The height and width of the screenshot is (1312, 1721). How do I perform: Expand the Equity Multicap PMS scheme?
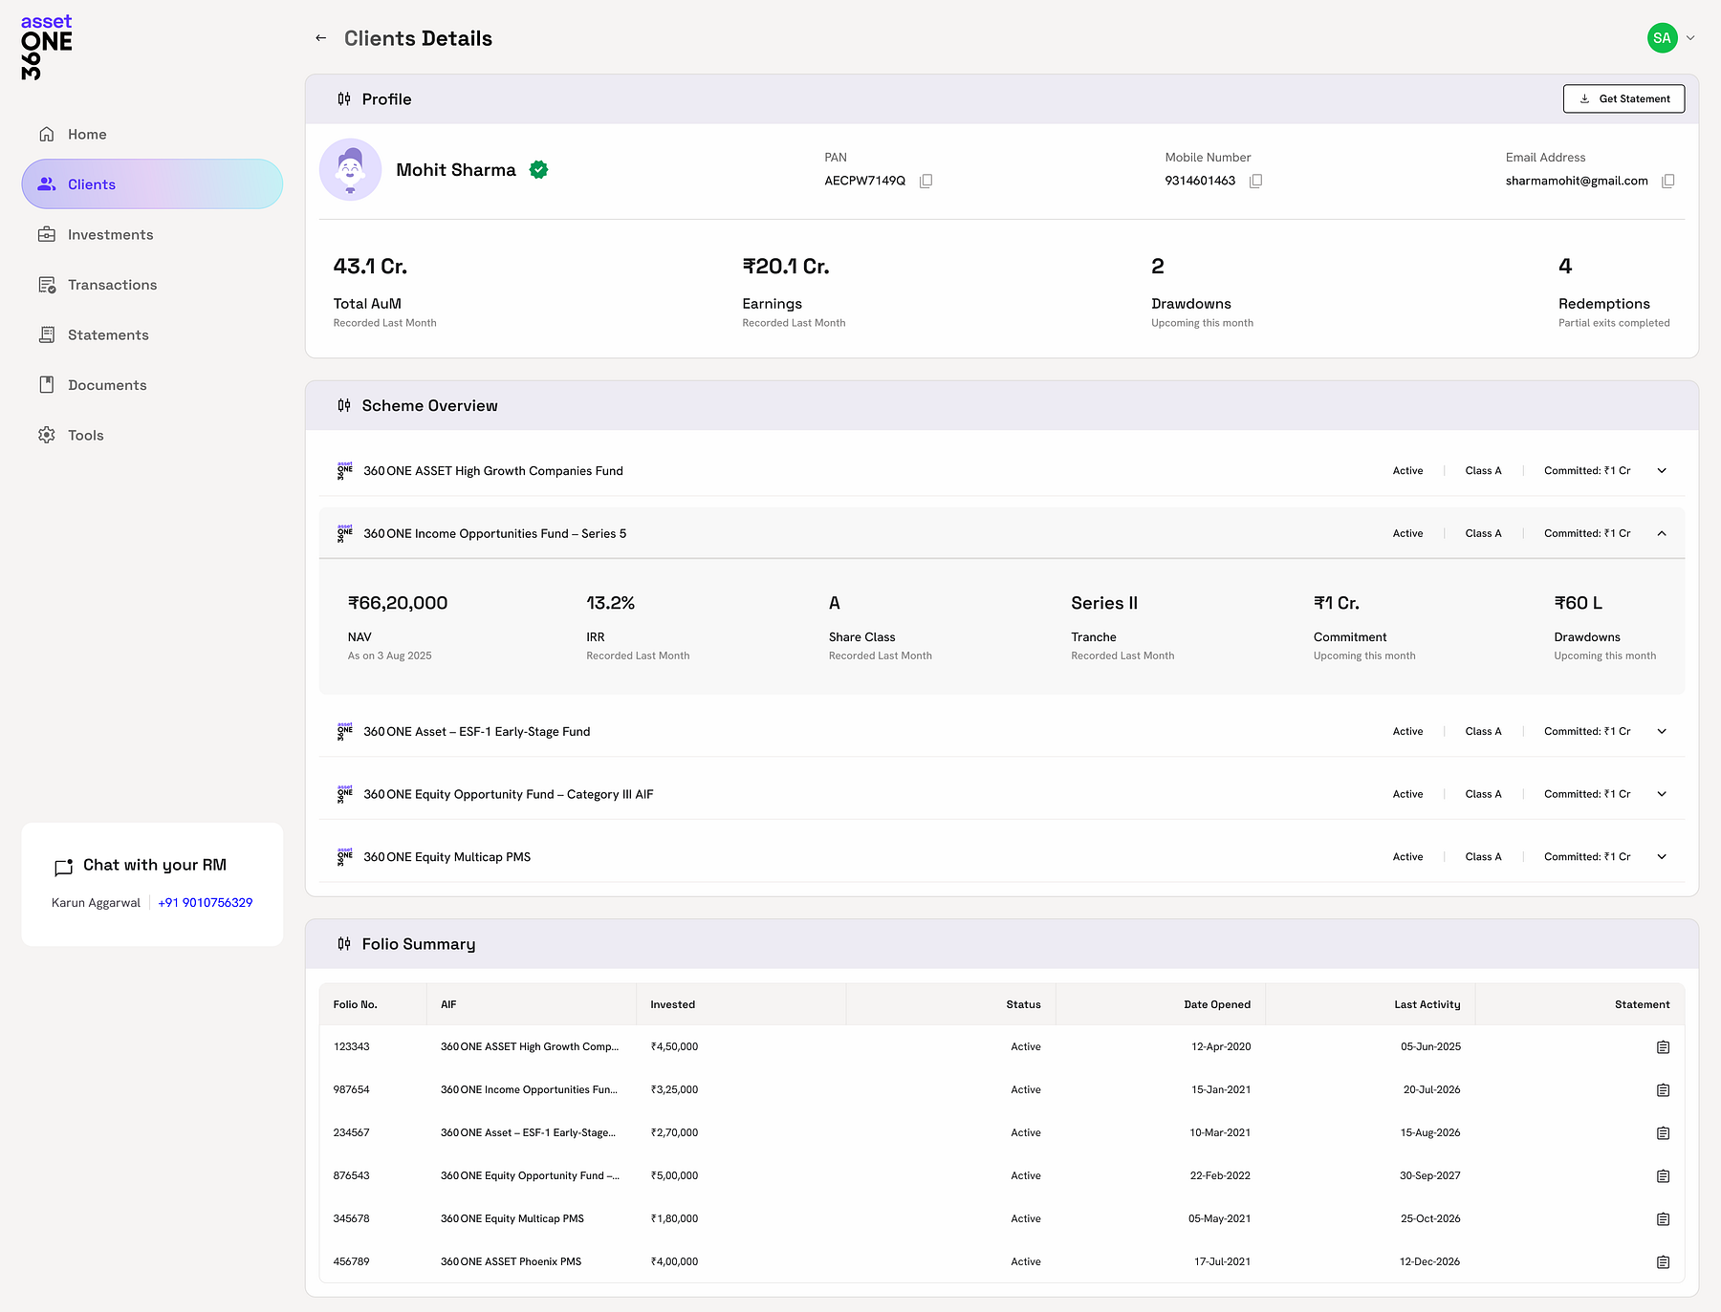(x=1662, y=857)
